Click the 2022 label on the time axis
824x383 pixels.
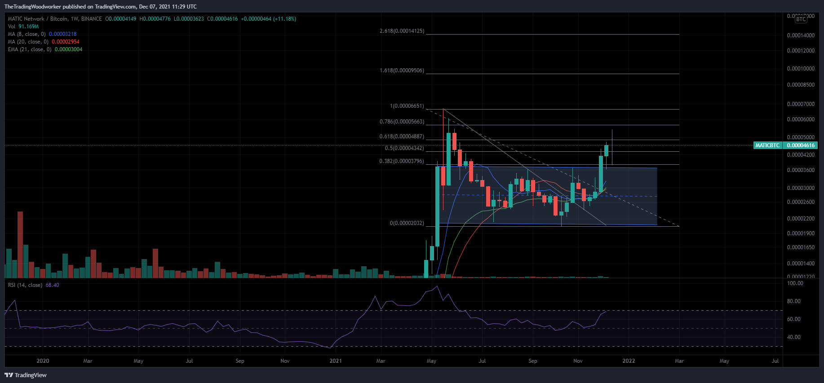click(x=629, y=361)
